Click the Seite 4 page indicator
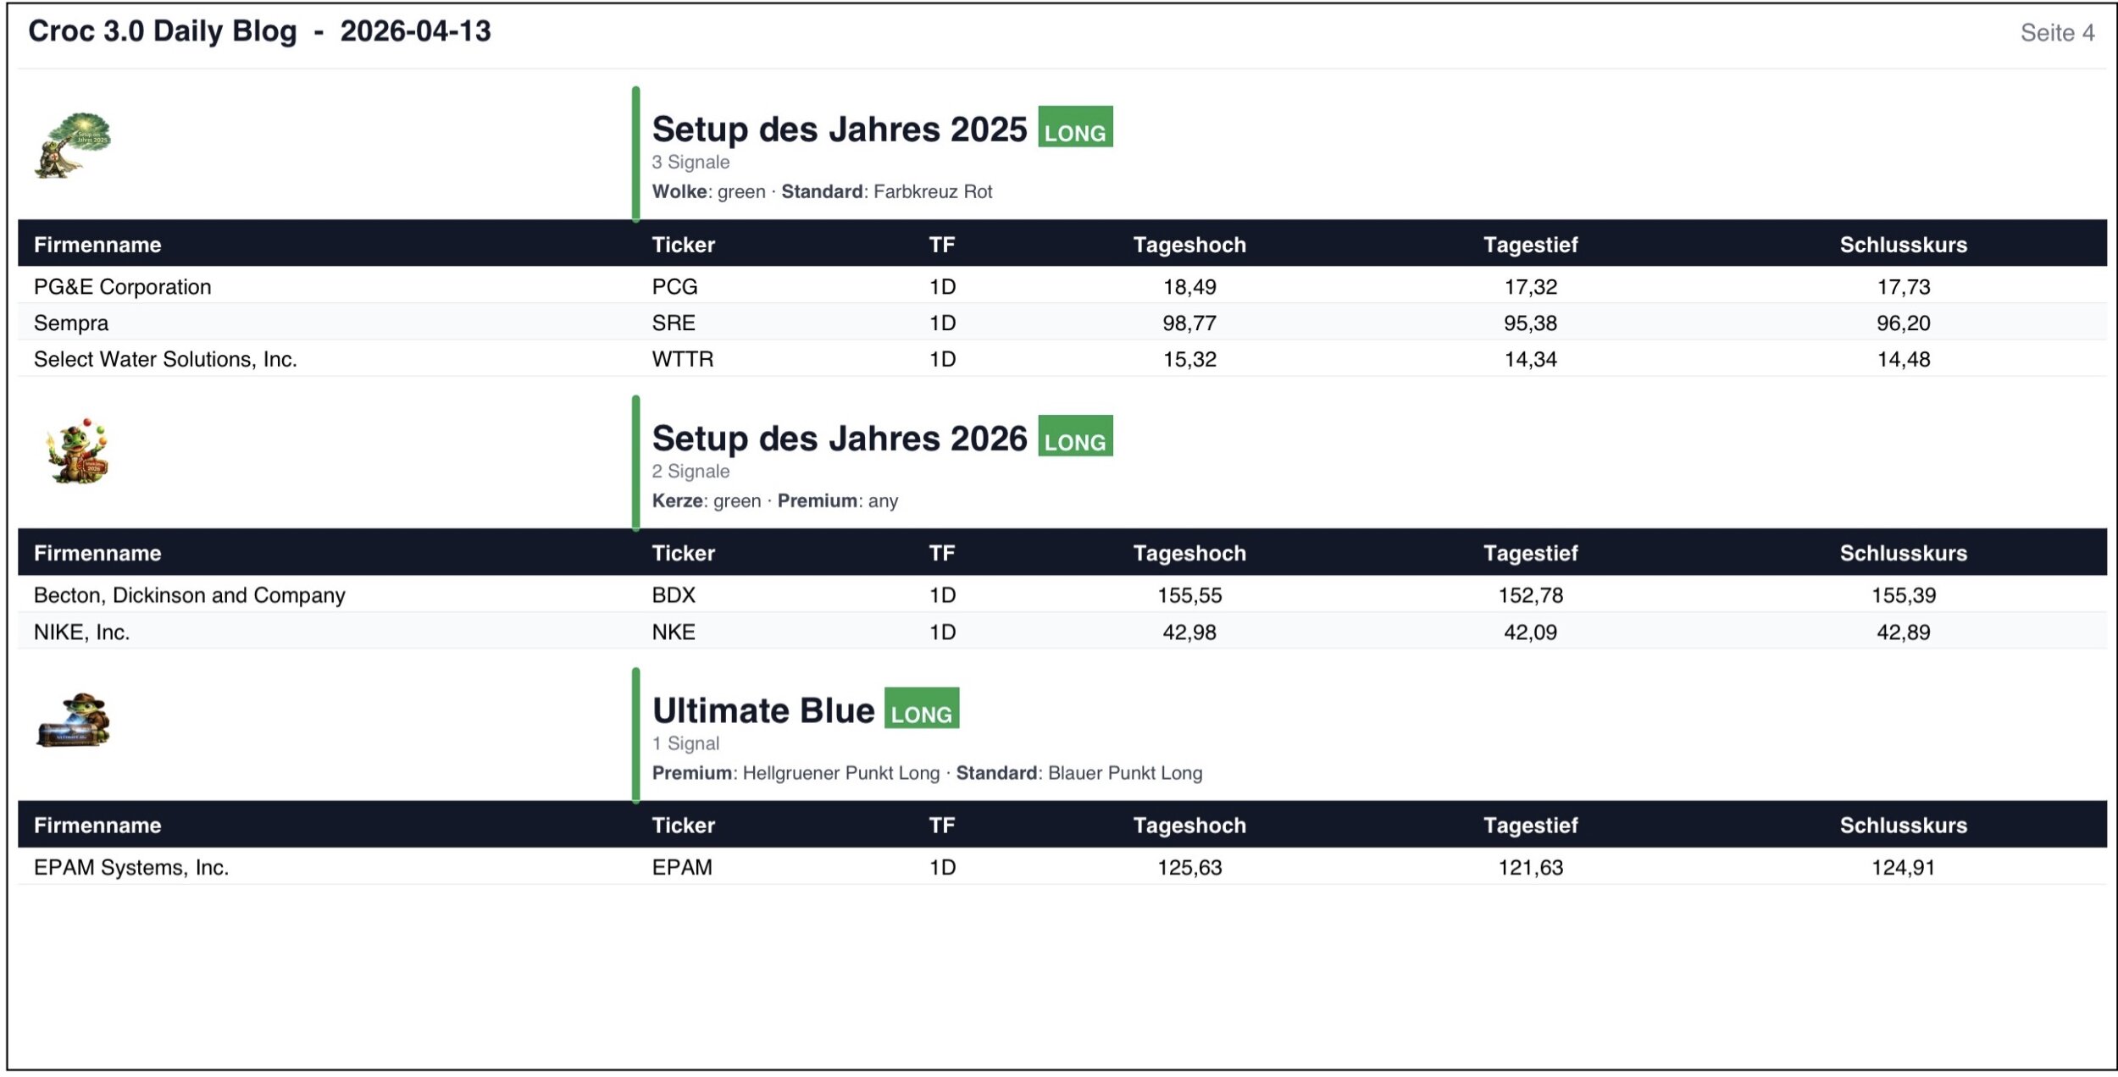Viewport: 2118px width, 1077px height. click(2057, 33)
